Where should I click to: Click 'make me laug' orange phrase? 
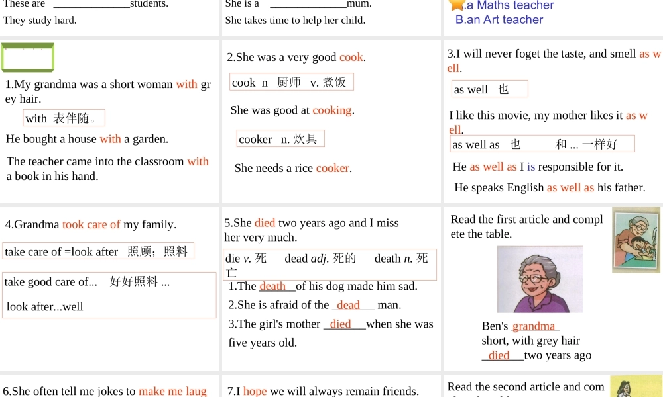tap(172, 391)
